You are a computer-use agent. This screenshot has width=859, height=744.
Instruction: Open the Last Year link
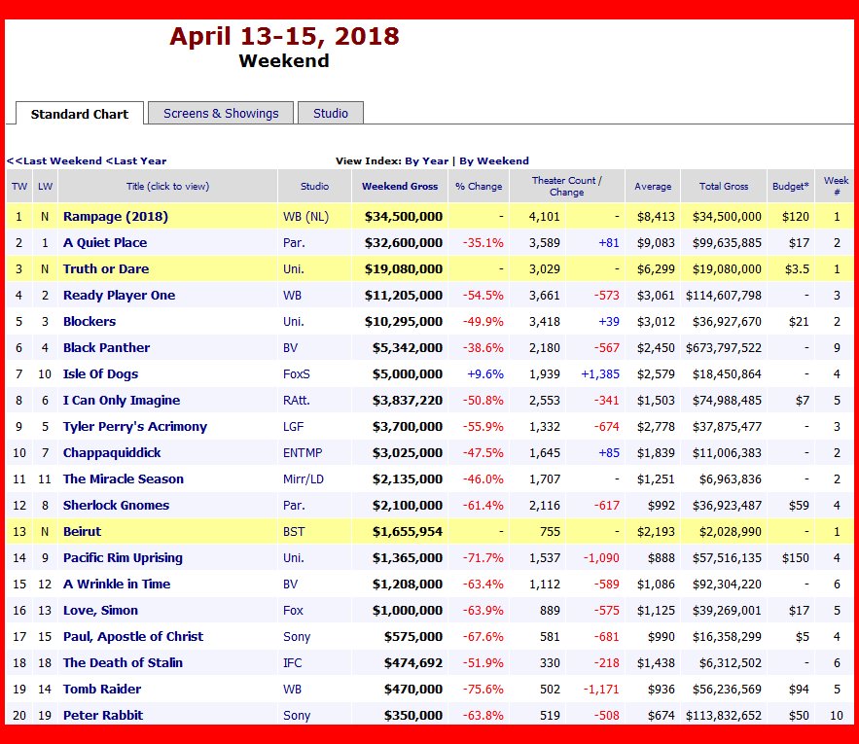[136, 161]
